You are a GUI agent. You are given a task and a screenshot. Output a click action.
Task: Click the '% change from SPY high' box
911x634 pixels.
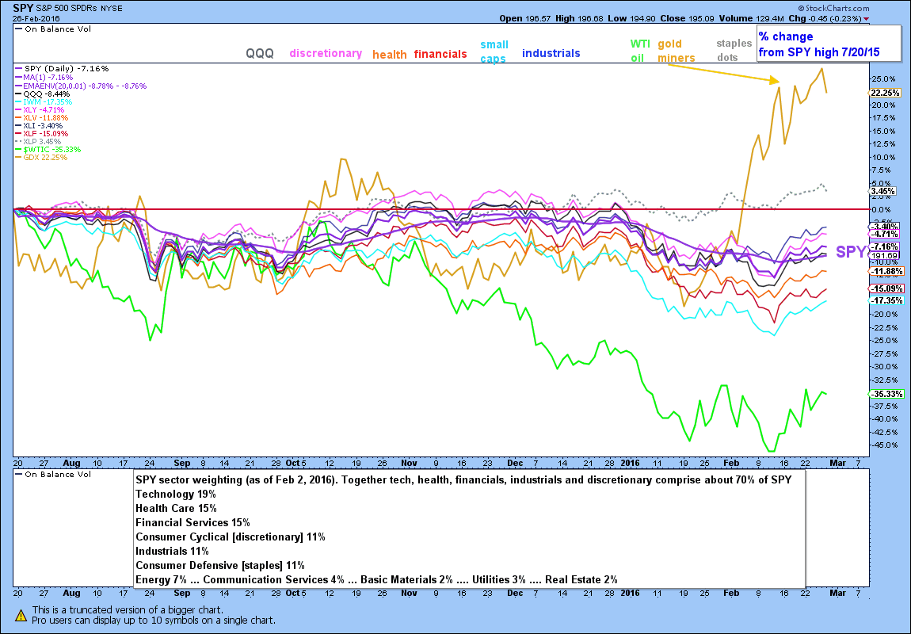[x=829, y=44]
